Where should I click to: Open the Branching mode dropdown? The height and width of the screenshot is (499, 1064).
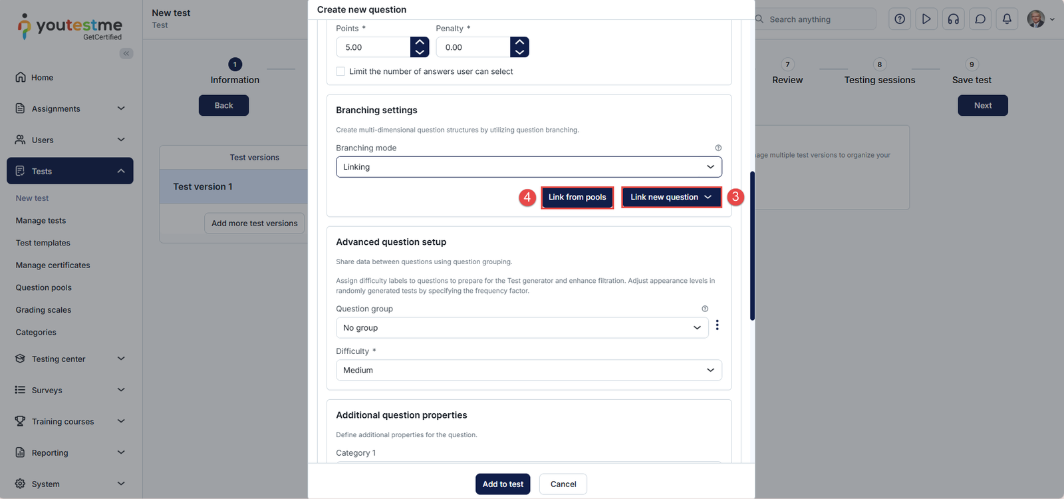pos(529,167)
